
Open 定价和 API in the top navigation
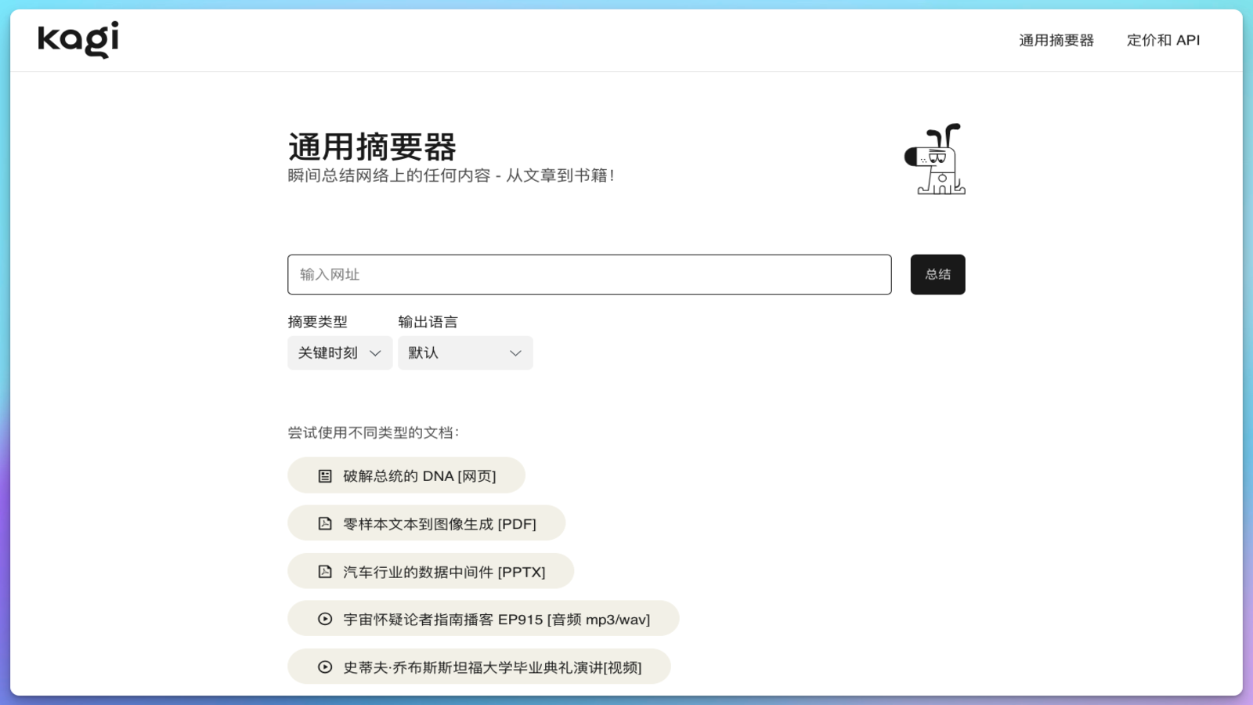pos(1163,41)
